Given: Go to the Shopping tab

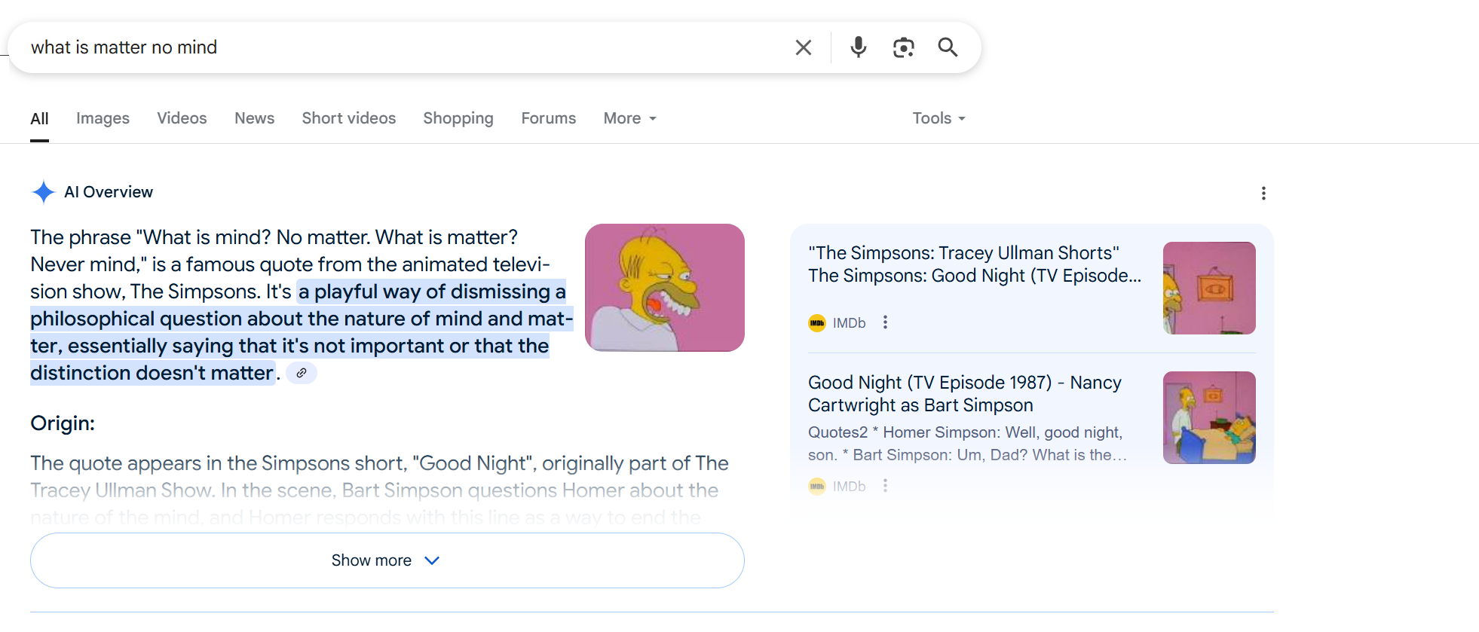Looking at the screenshot, I should (x=458, y=118).
